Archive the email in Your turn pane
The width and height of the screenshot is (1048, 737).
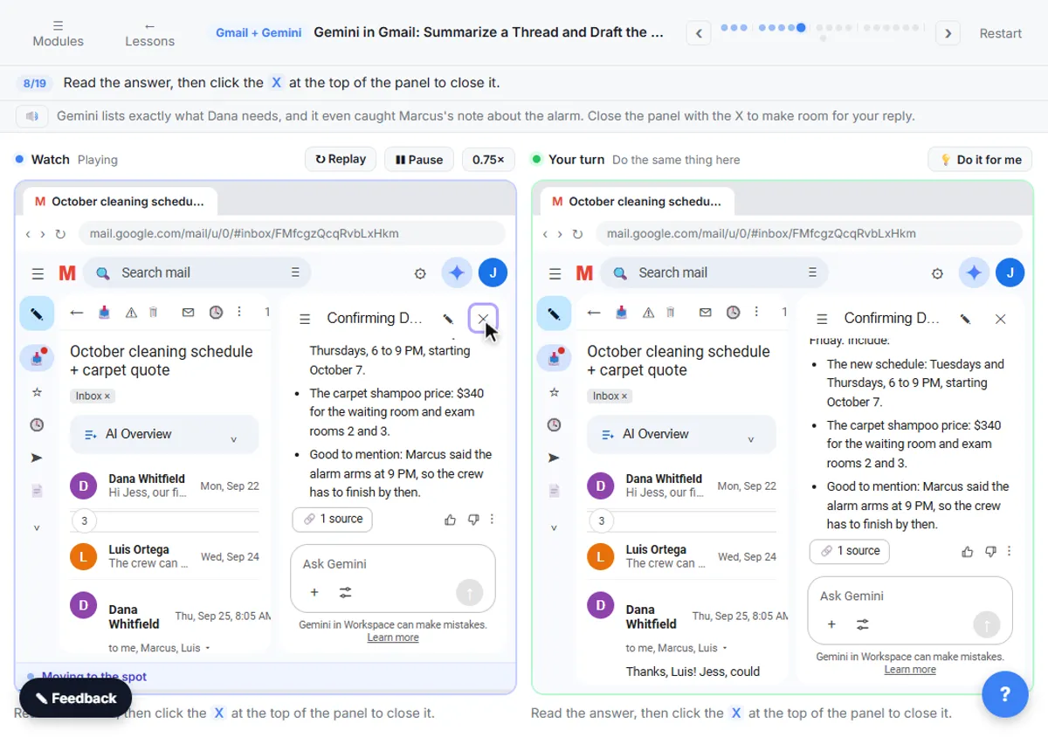pos(622,312)
